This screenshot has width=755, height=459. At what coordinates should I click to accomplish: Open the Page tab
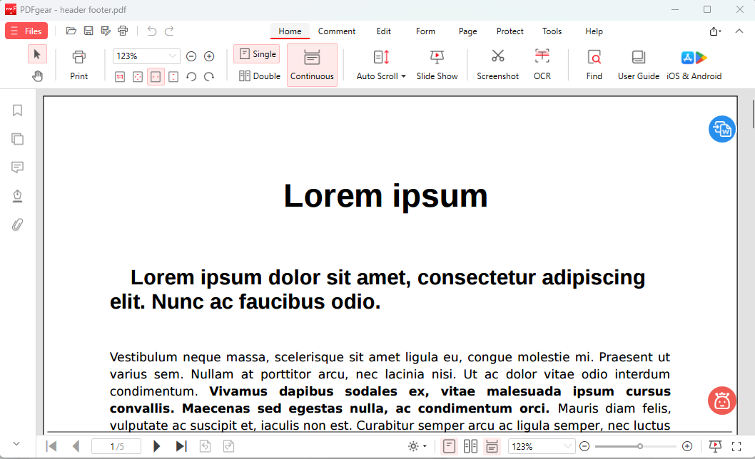click(467, 31)
